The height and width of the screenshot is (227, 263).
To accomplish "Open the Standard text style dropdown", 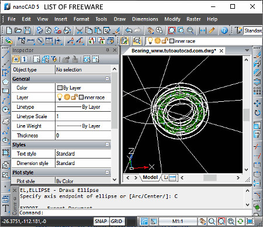I will coord(252,30).
